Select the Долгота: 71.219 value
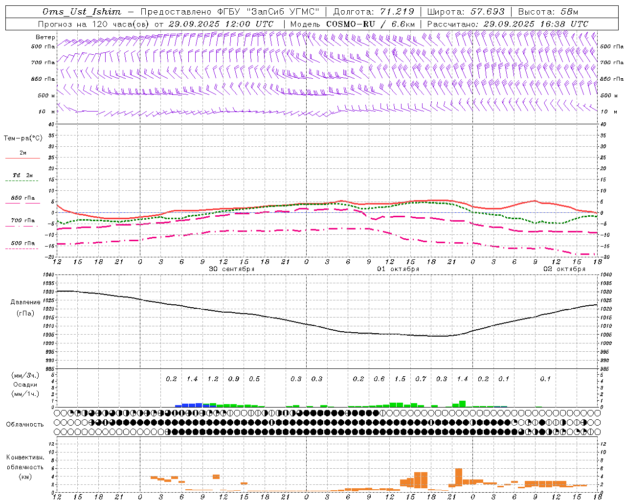 tap(373, 12)
